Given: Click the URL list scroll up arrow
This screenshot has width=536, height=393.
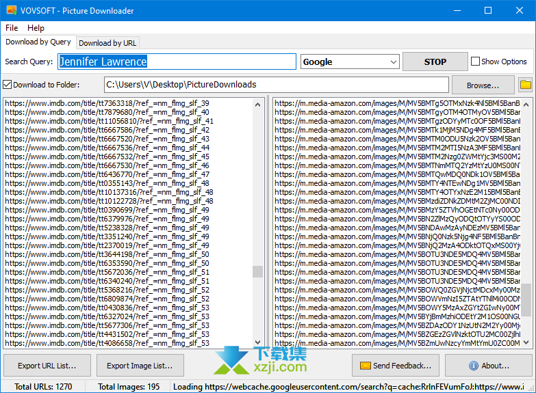Looking at the screenshot, I should (258, 104).
